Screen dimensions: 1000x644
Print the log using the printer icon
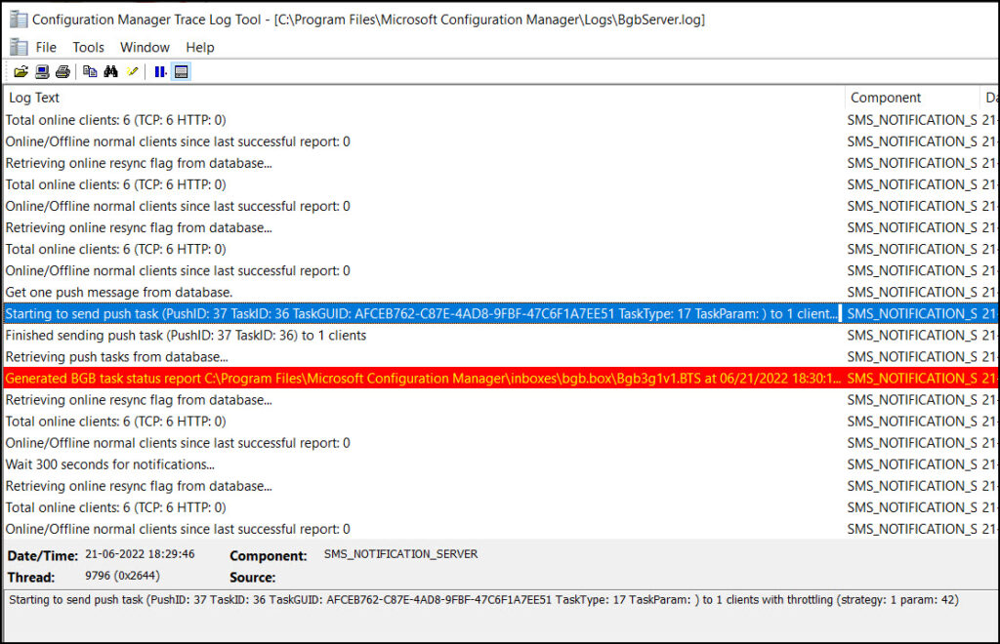coord(62,72)
